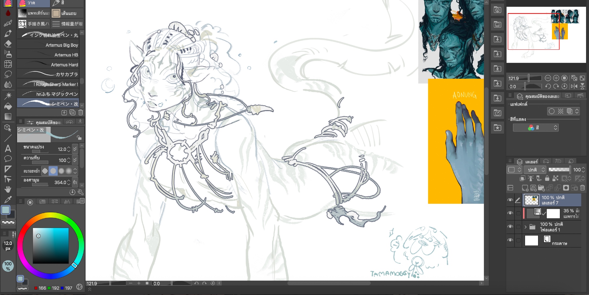Select the Eraser tool

[8, 44]
